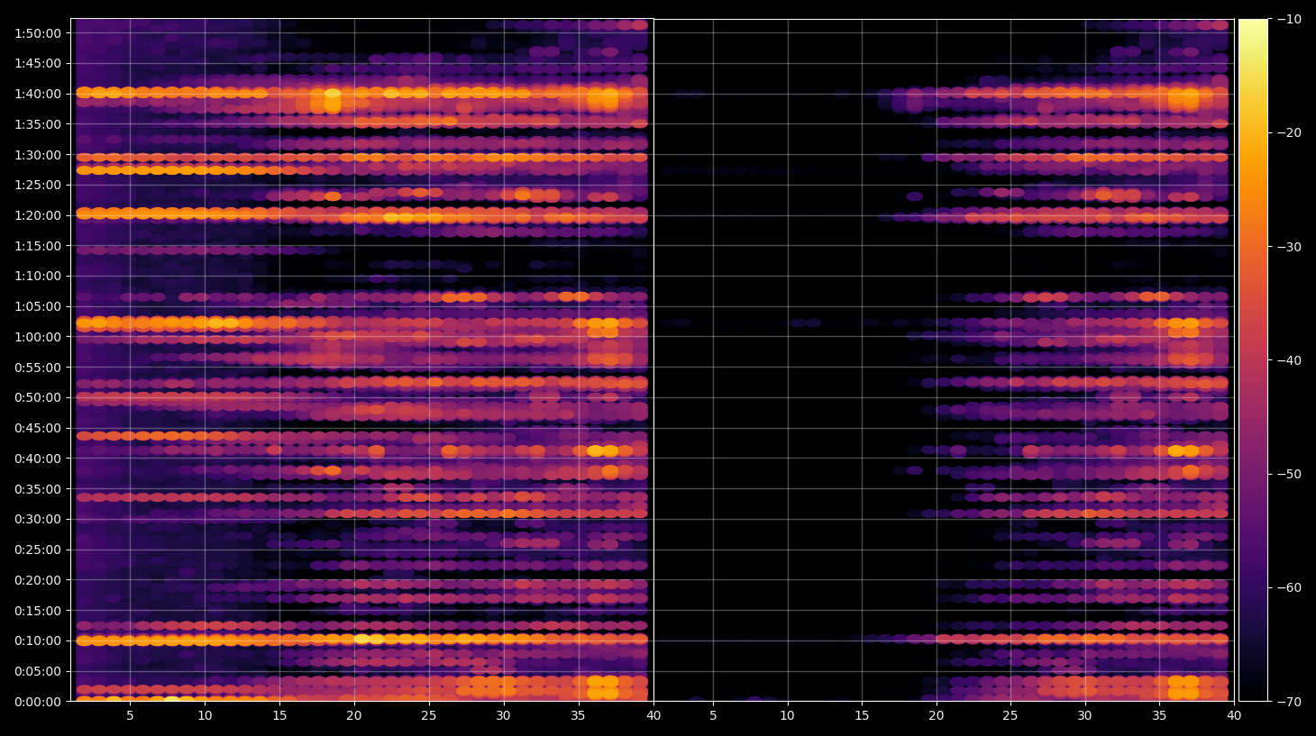Click the 0:00:00 y-axis tick label
1316x736 pixels.
[38, 702]
